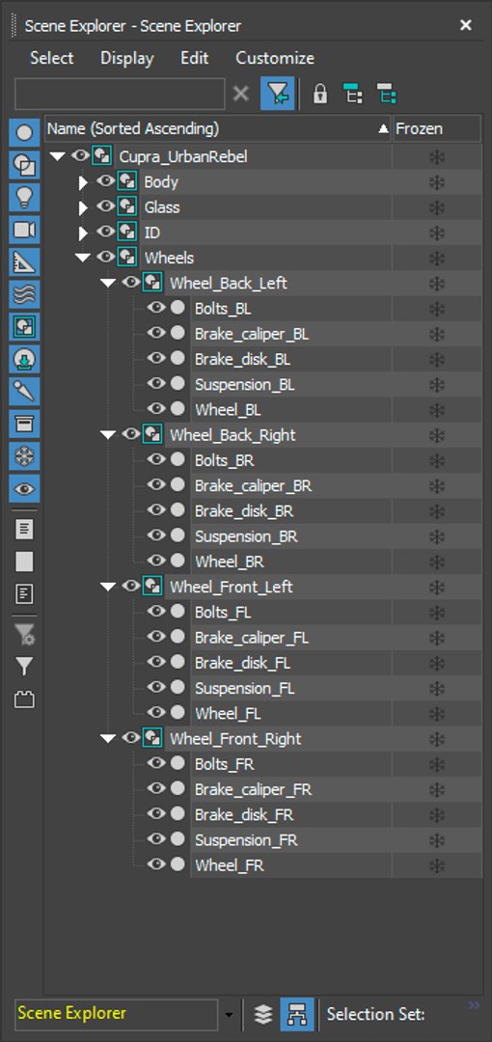492x1042 pixels.
Task: Select the Bolts_FR object
Action: [x=224, y=764]
